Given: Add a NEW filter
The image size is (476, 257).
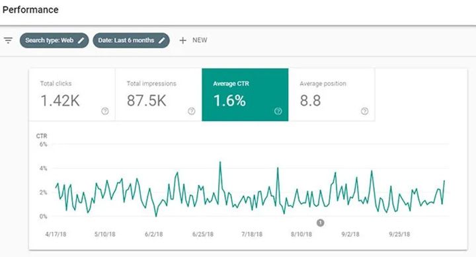Looking at the screenshot, I should [193, 40].
